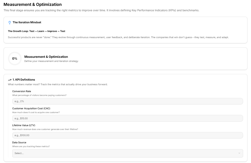Click 'What numbers matter most?' description text
251x163 pixels.
click(58, 84)
